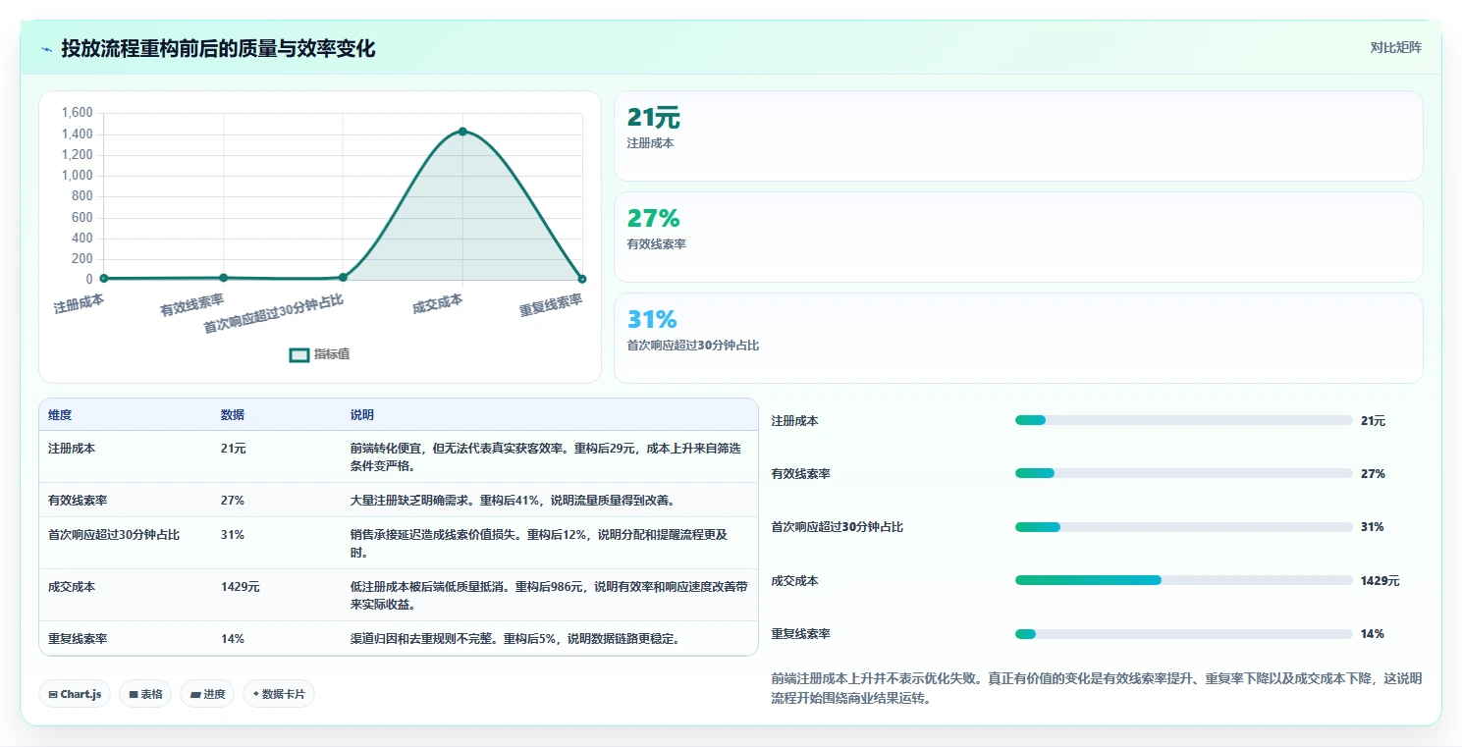
Task: Click the 有效线索率 data point on the chart line
Action: [224, 278]
